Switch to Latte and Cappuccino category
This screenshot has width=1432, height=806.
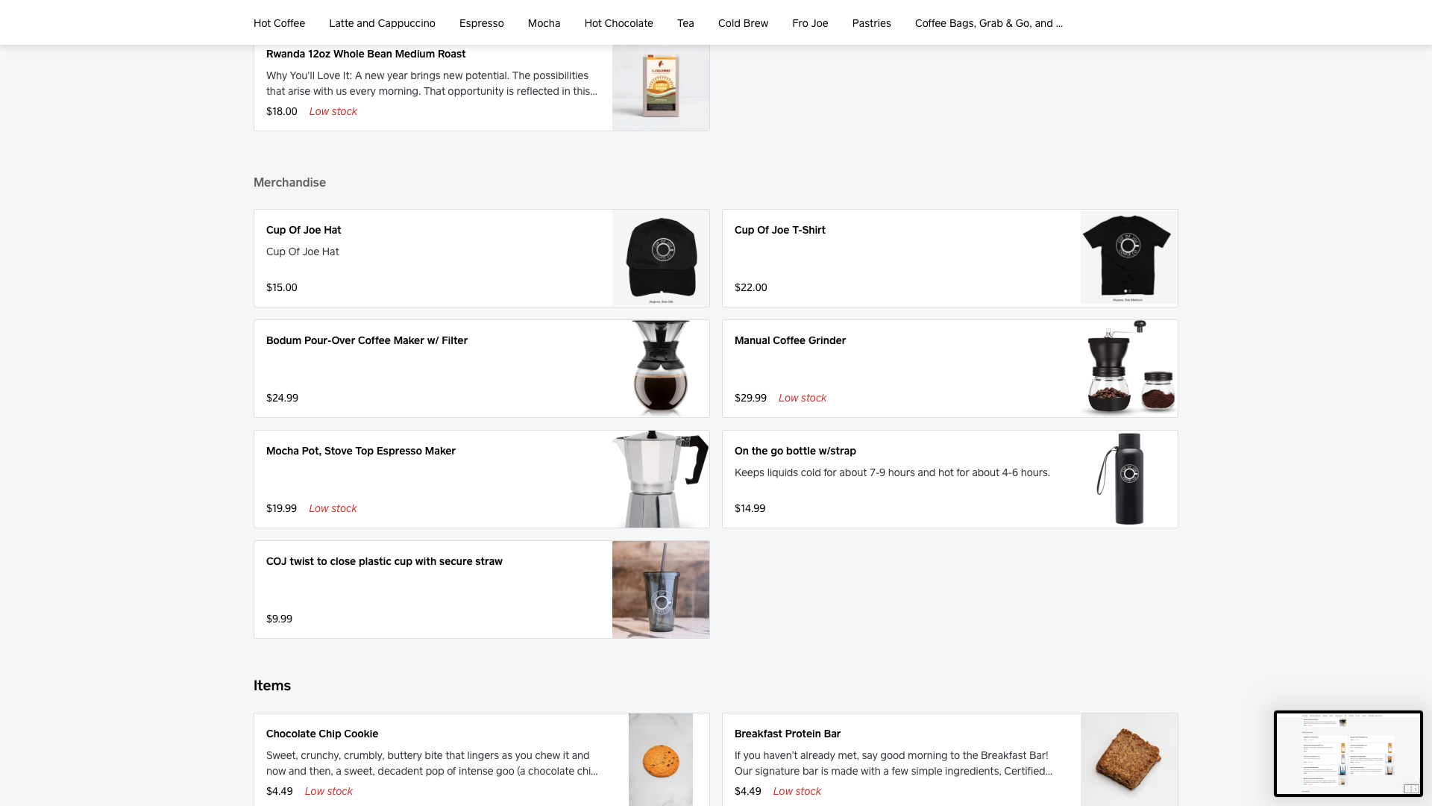point(382,23)
